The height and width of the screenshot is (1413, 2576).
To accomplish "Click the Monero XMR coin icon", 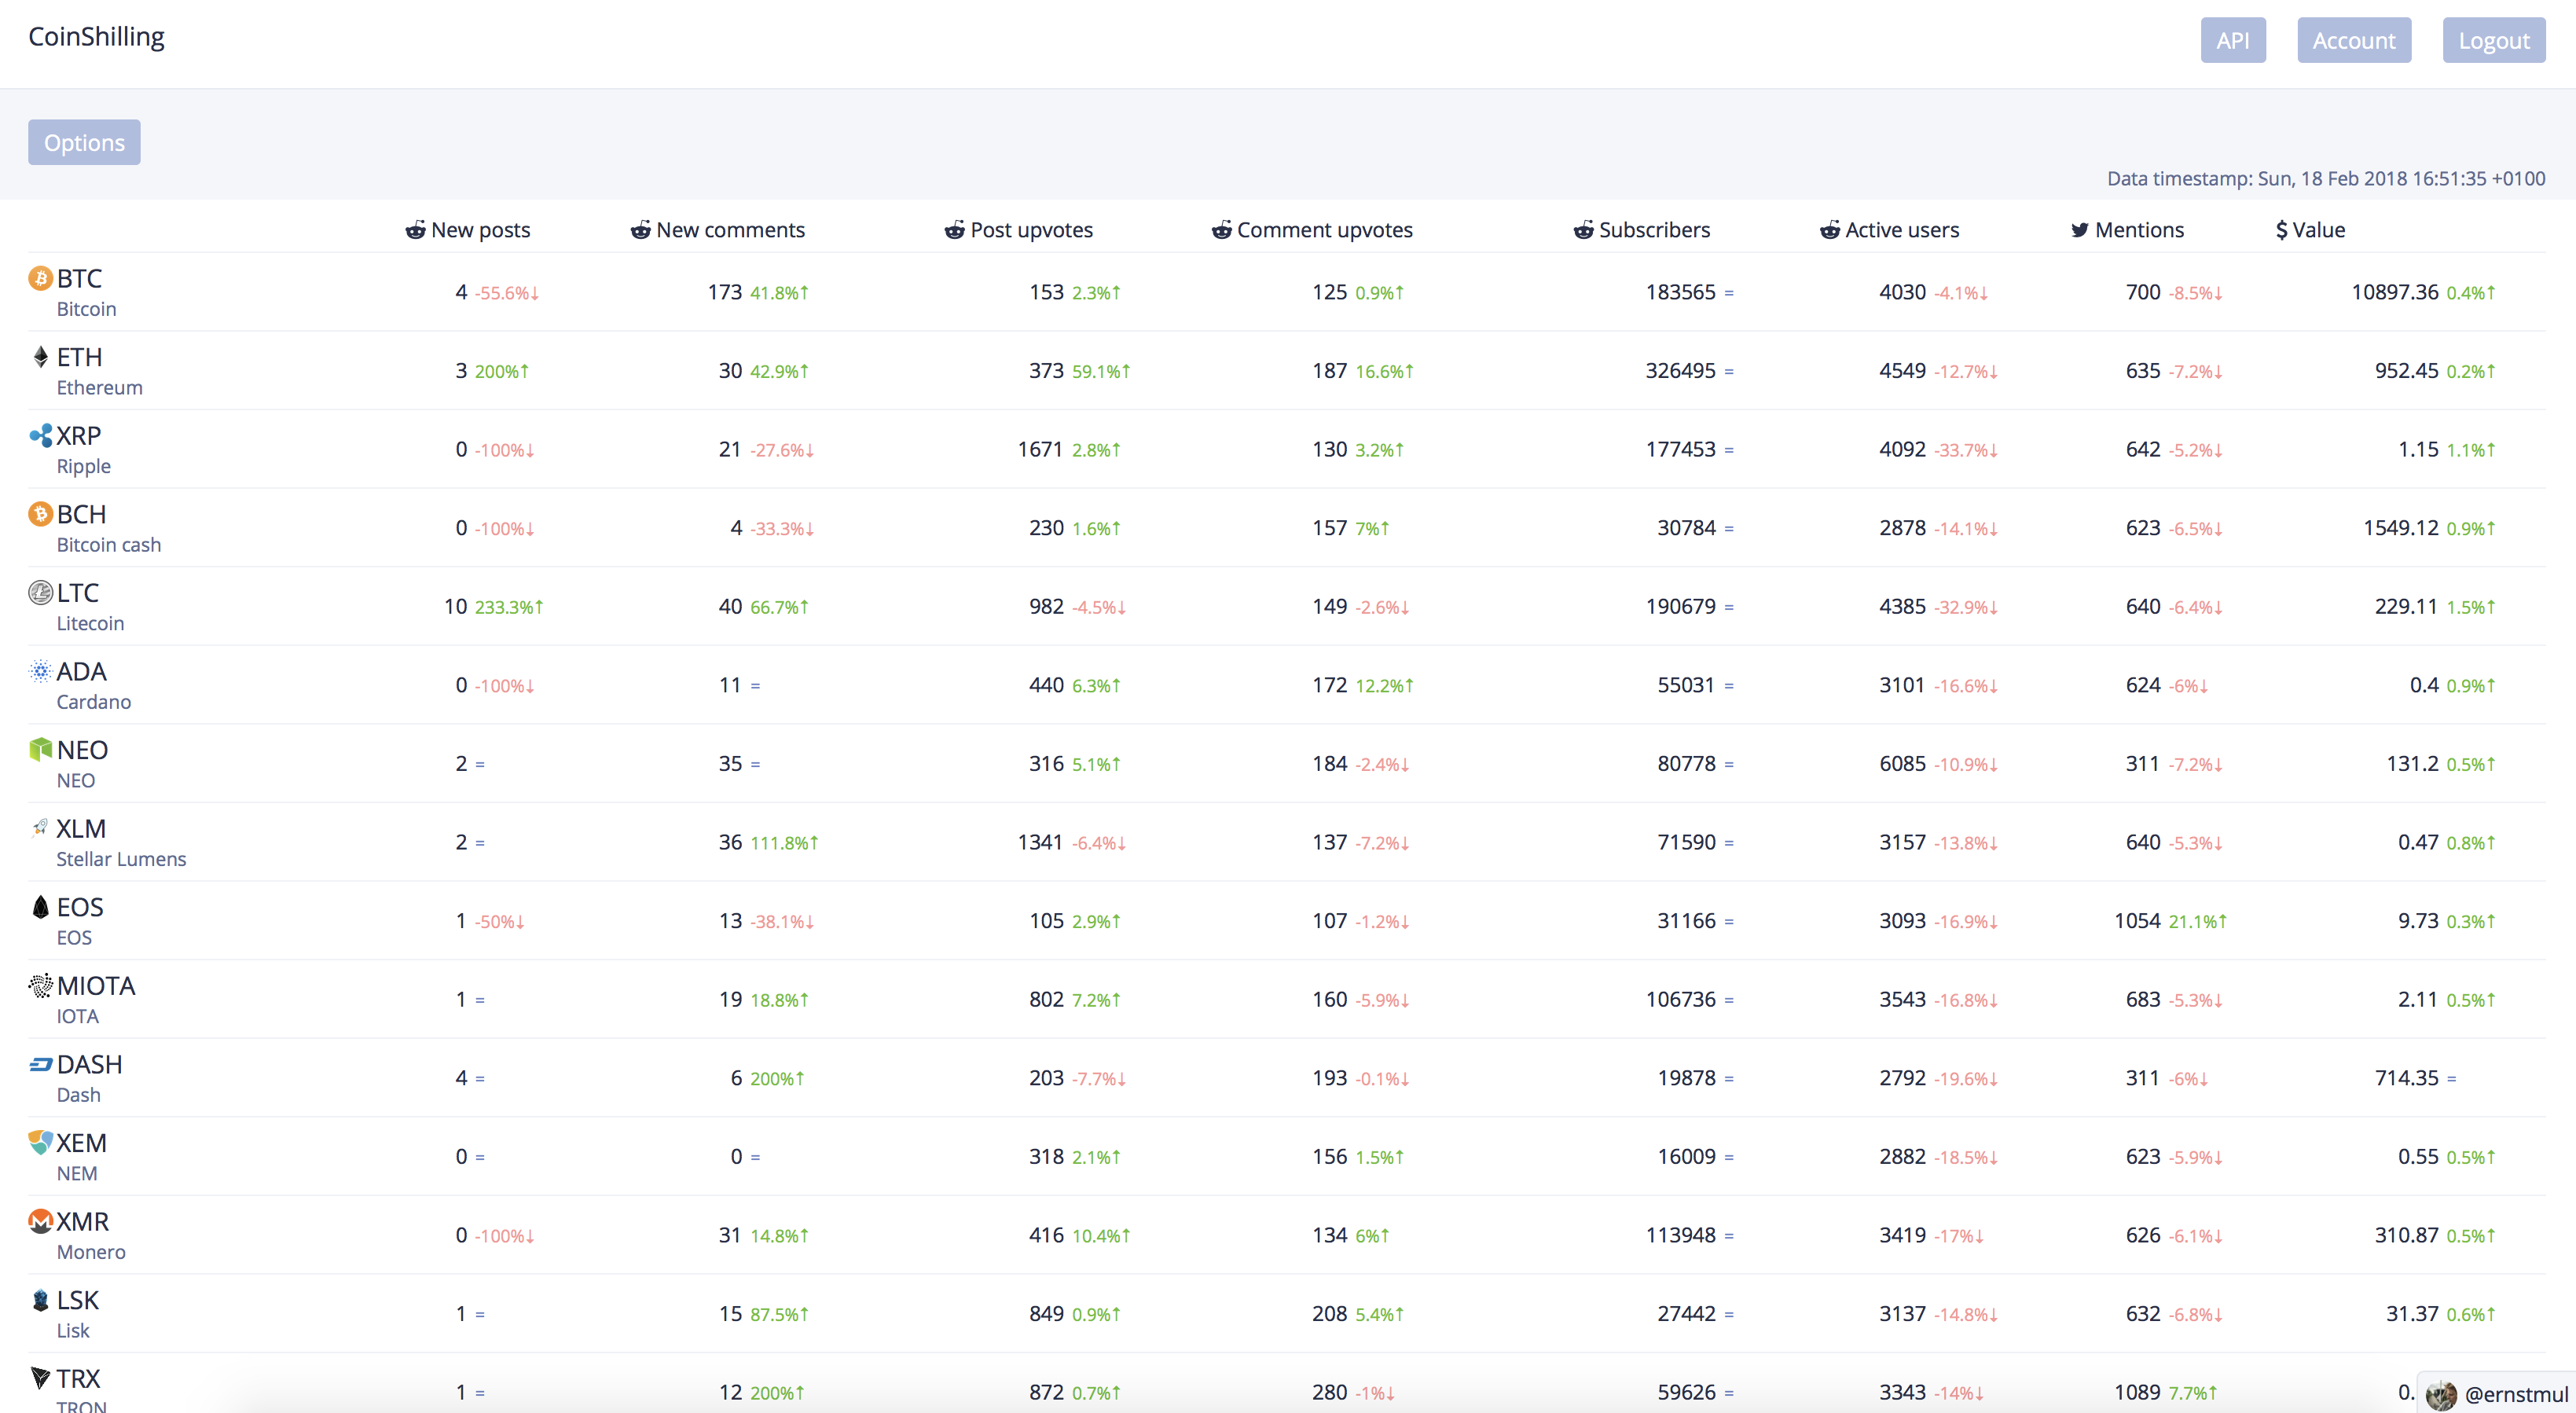I will coord(40,1221).
